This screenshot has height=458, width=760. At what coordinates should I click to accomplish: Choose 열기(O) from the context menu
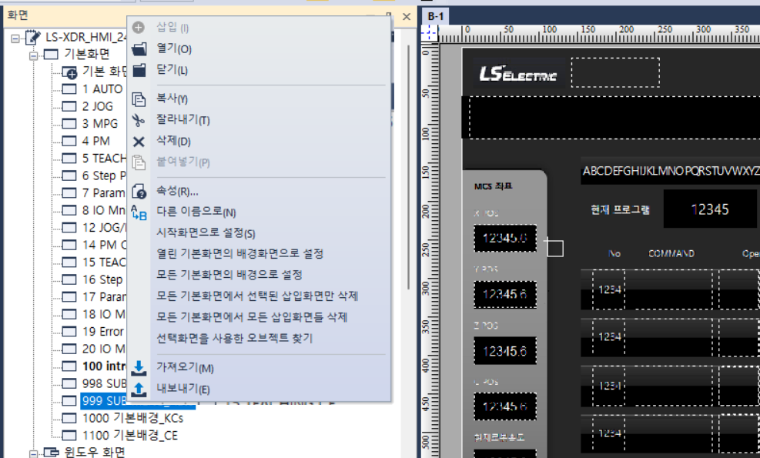[174, 48]
